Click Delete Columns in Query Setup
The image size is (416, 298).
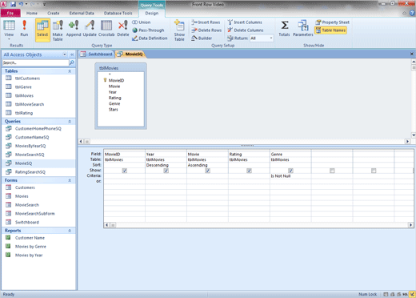[246, 30]
